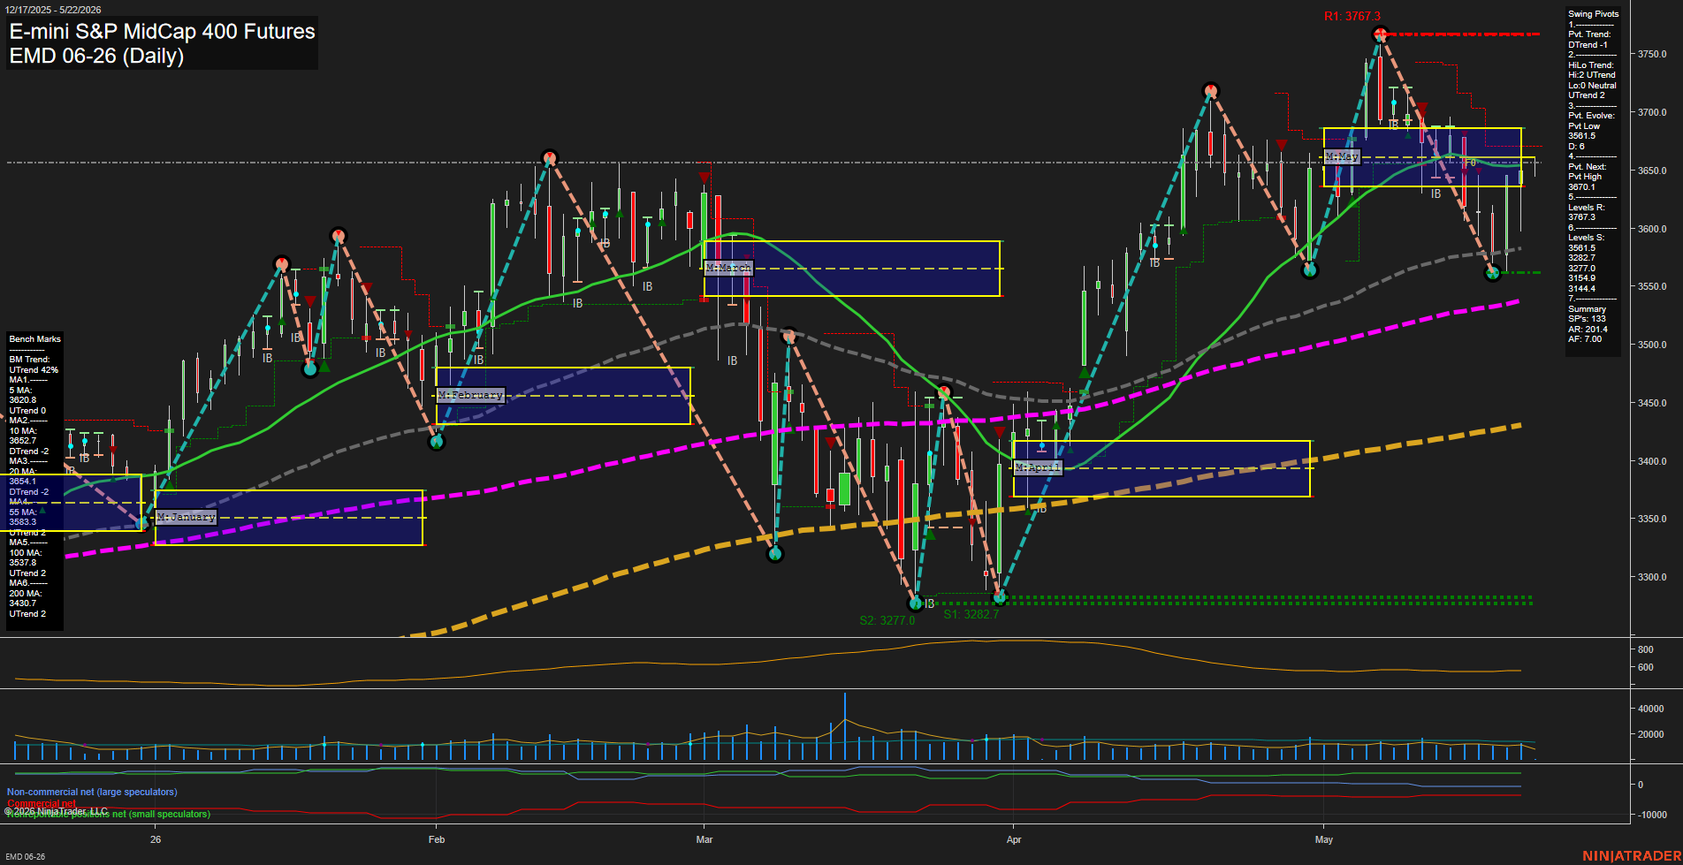Screen dimensions: 1683x865
Task: Click the Summary SP's: 133 entry
Action: coord(1588,314)
